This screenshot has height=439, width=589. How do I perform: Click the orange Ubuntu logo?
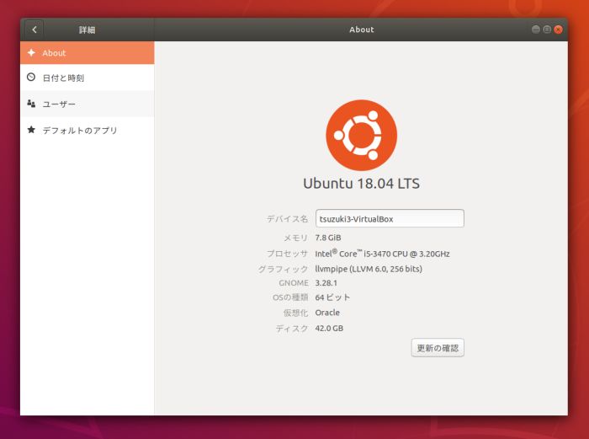tap(361, 136)
